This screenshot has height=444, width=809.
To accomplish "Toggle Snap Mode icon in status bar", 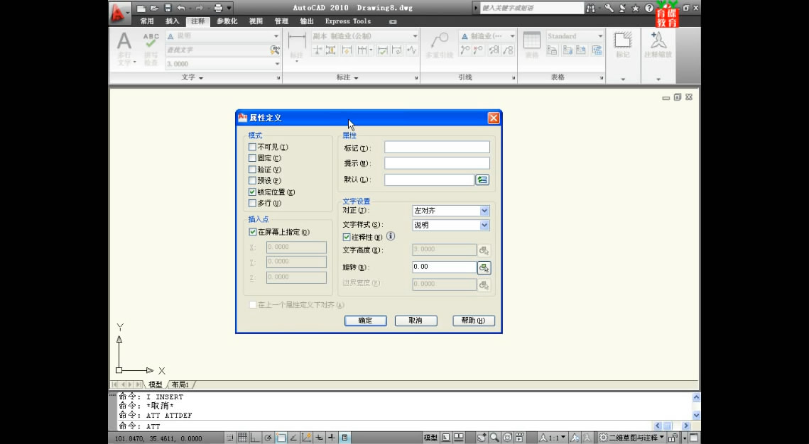I will coord(231,438).
